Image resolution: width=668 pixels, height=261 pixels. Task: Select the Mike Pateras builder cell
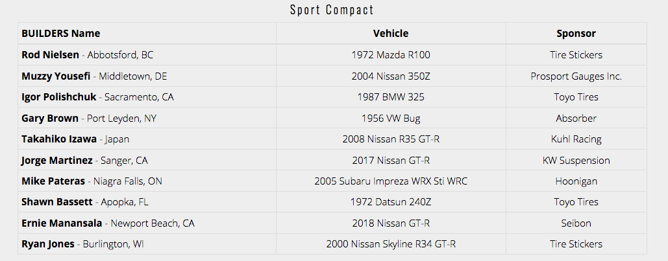point(55,181)
